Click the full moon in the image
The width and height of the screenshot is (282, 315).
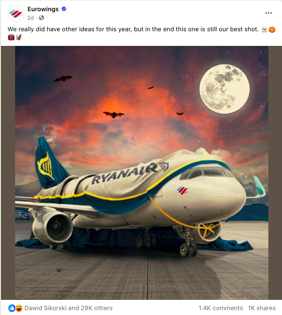[225, 89]
